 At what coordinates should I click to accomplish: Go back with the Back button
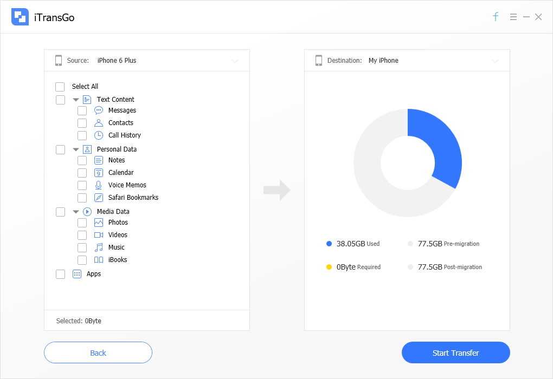[x=98, y=352]
